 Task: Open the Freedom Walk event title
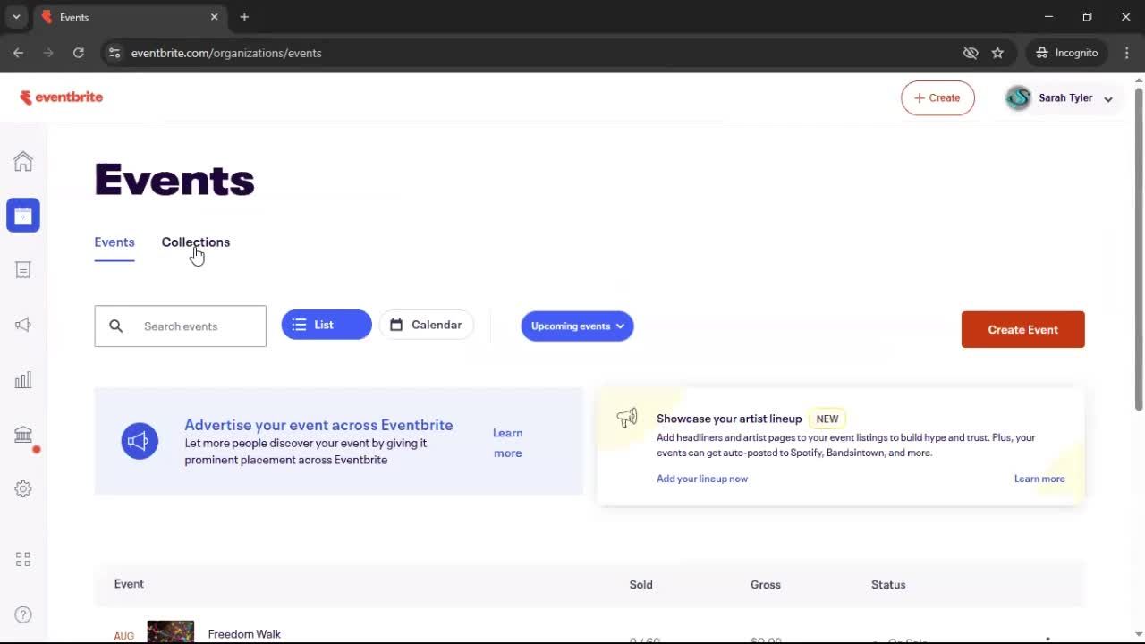[244, 634]
